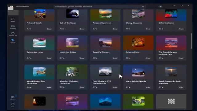Open Cherry Blossoms theme thumbnail

(138, 14)
